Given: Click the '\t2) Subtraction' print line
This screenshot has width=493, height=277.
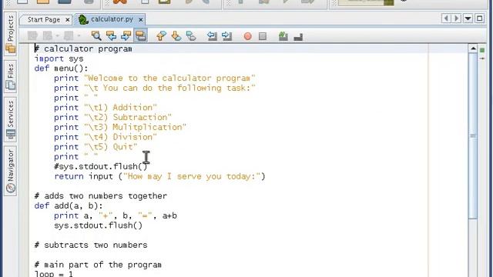Looking at the screenshot, I should (x=112, y=117).
